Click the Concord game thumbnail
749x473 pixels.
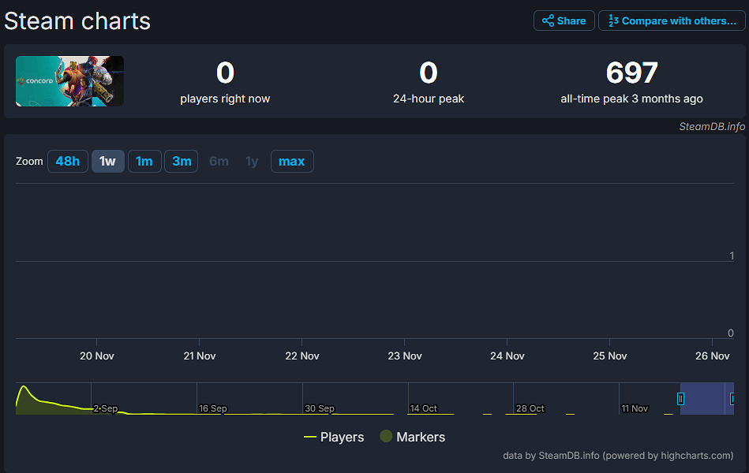[69, 81]
